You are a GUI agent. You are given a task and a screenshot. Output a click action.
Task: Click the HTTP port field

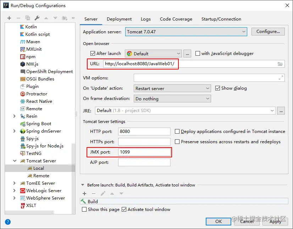(x=144, y=132)
